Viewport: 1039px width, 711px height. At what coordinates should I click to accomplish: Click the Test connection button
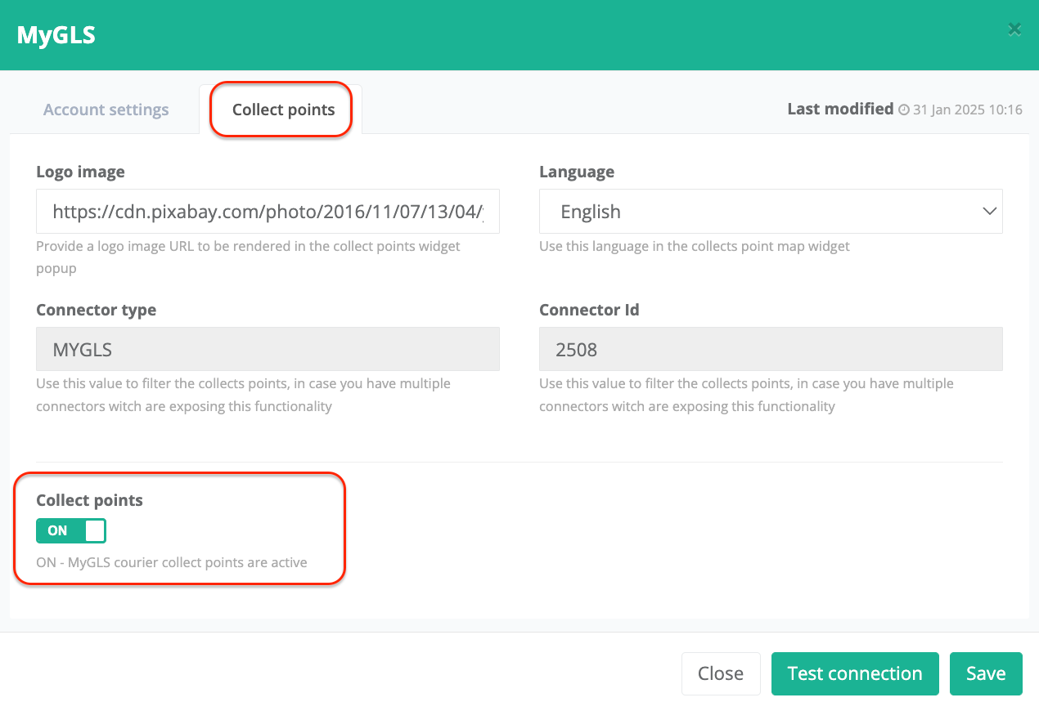[x=855, y=673]
